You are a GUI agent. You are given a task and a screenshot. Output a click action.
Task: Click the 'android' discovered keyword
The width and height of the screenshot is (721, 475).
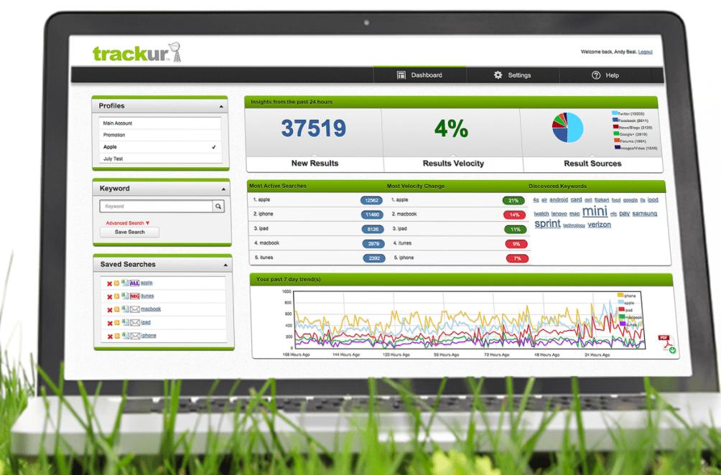pyautogui.click(x=558, y=200)
